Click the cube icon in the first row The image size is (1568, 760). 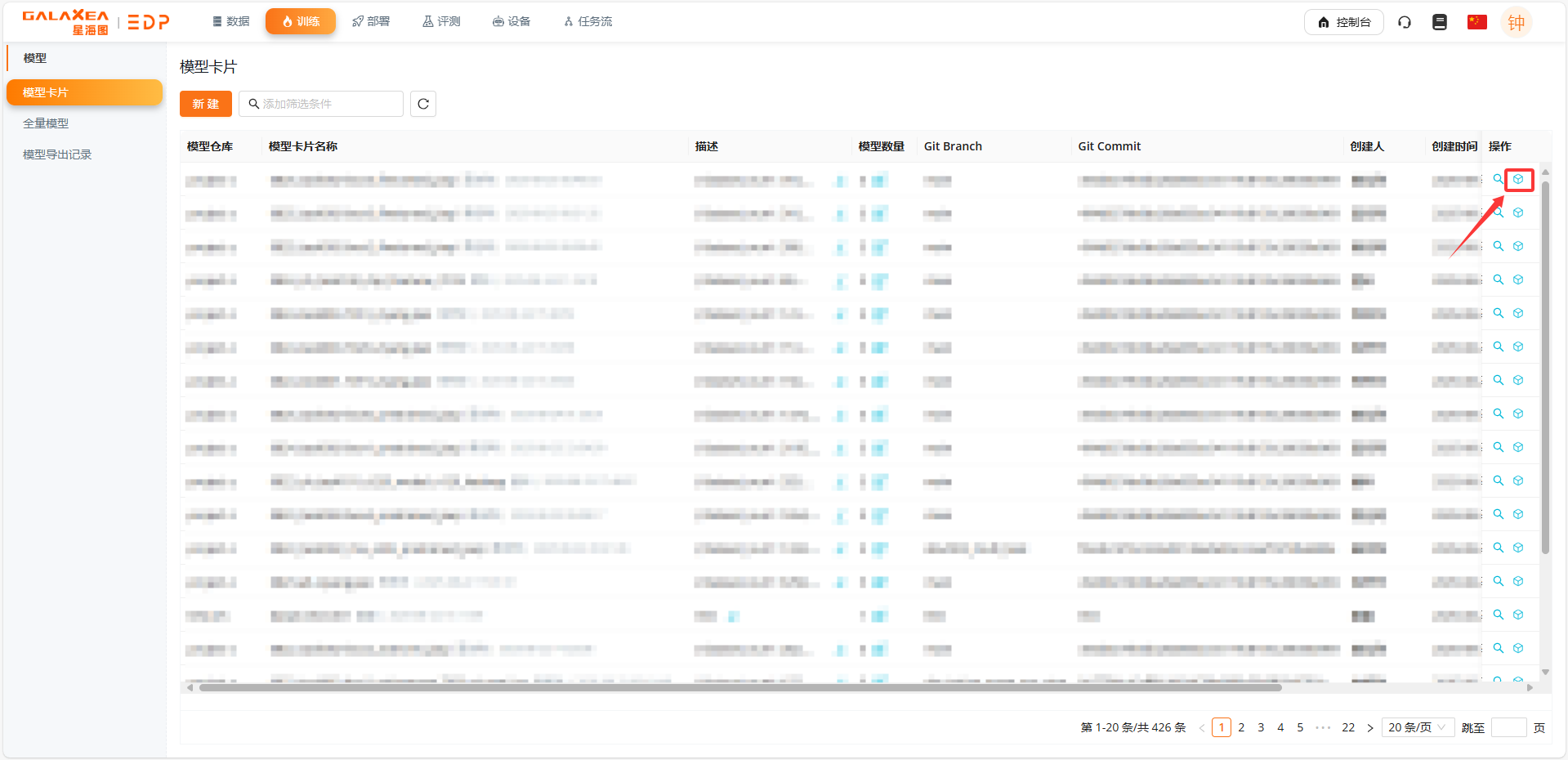pos(1518,179)
